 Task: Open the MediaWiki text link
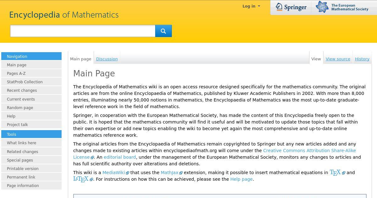point(113,173)
